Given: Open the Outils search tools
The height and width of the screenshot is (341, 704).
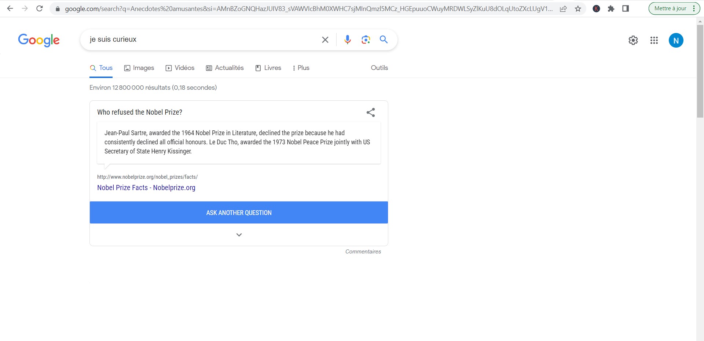Looking at the screenshot, I should point(379,68).
